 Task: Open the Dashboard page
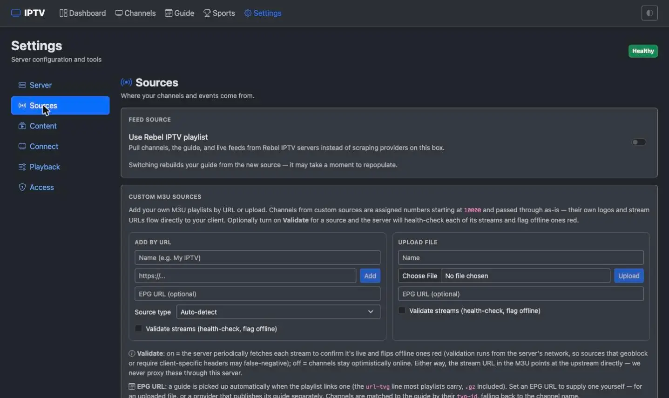83,13
